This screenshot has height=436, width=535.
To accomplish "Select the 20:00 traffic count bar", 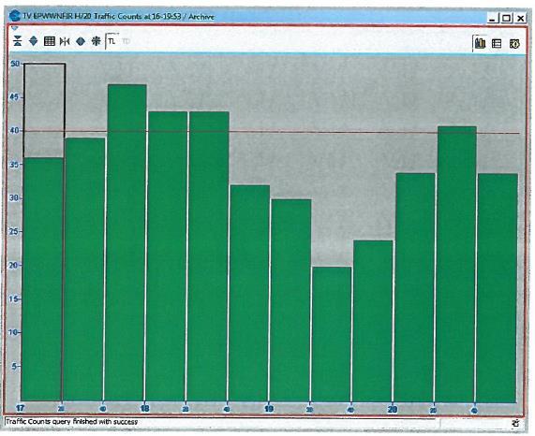I will pyautogui.click(x=415, y=287).
